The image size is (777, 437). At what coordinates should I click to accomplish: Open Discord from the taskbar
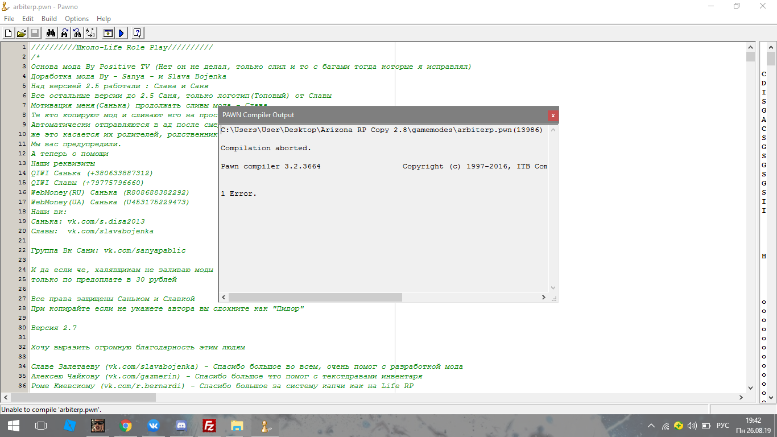[181, 425]
